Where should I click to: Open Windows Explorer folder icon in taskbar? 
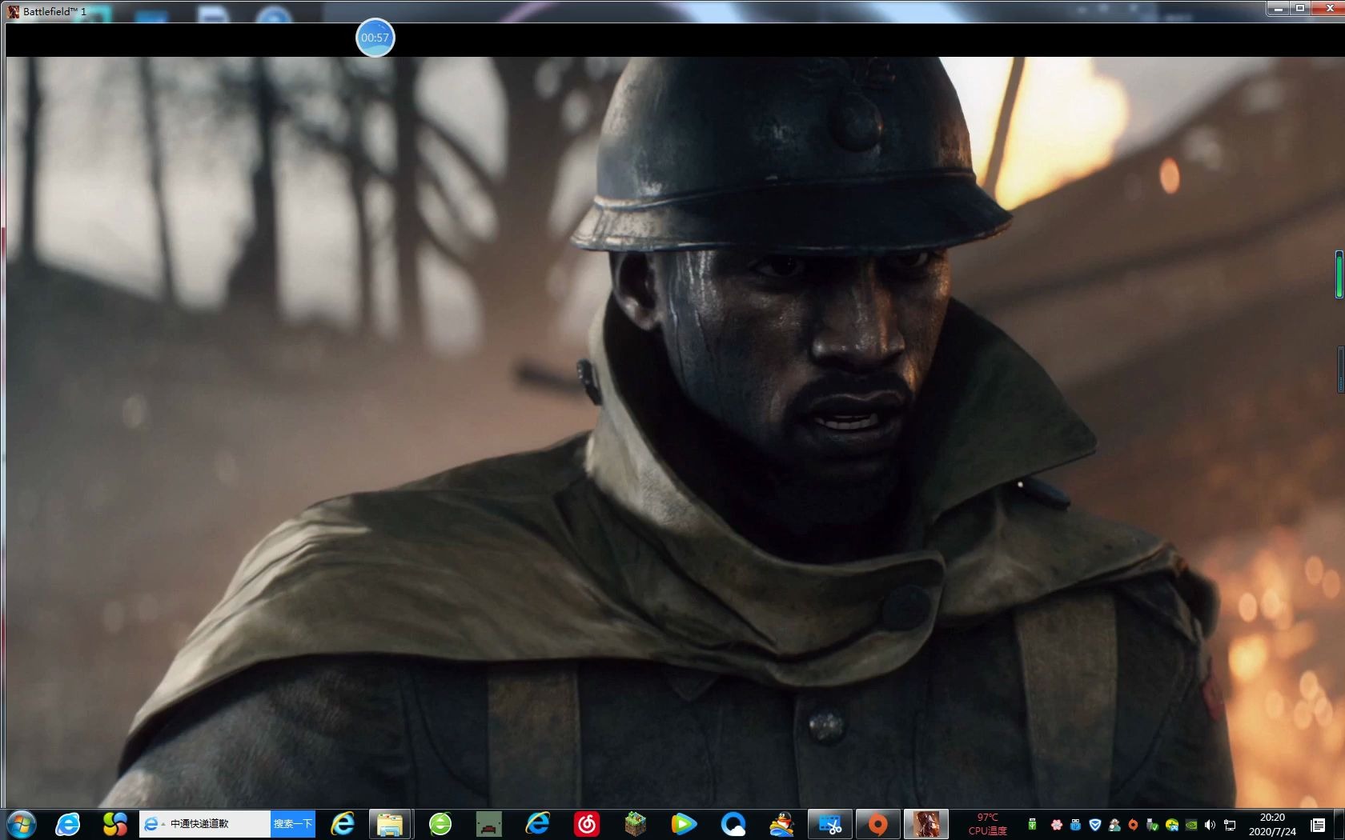point(390,824)
